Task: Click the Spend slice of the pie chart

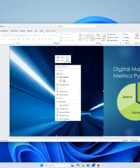Action: click(x=127, y=97)
